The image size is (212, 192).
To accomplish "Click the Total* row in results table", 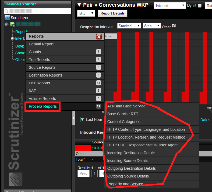I will (90, 159).
